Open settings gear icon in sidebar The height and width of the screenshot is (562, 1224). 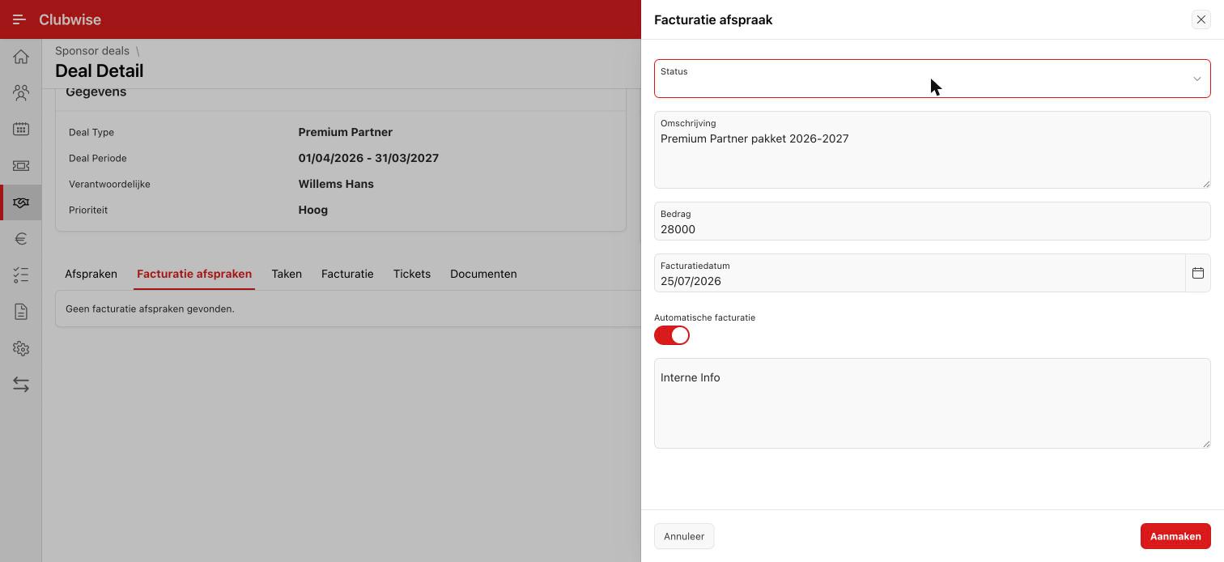[x=21, y=348]
